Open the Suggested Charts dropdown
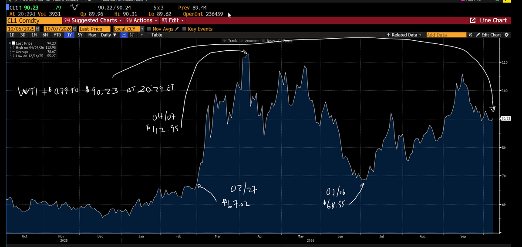522x247 pixels. 93,20
